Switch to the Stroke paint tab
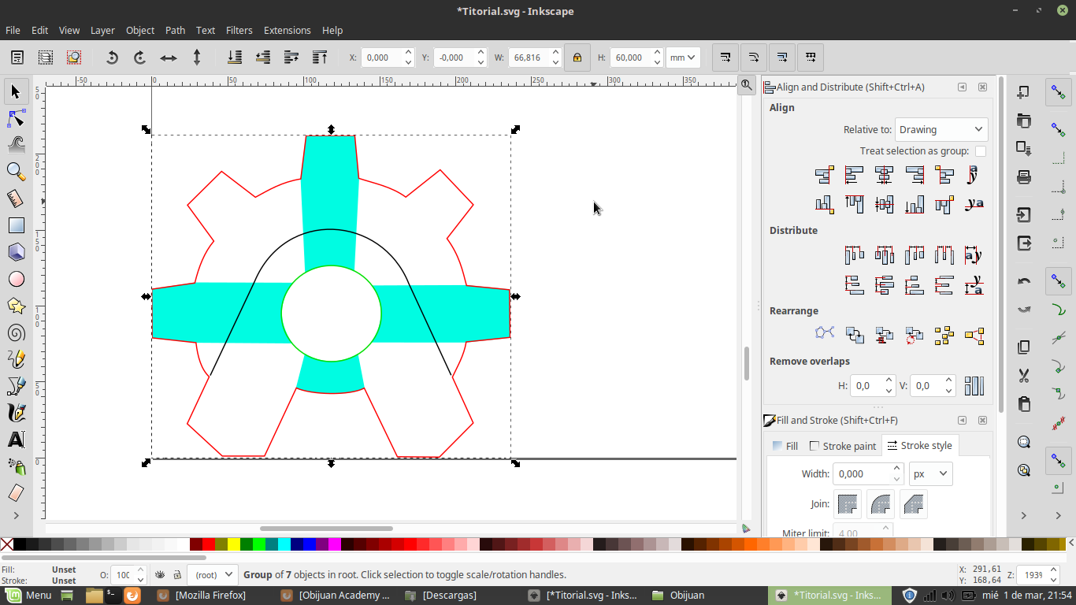The height and width of the screenshot is (605, 1076). 842,446
